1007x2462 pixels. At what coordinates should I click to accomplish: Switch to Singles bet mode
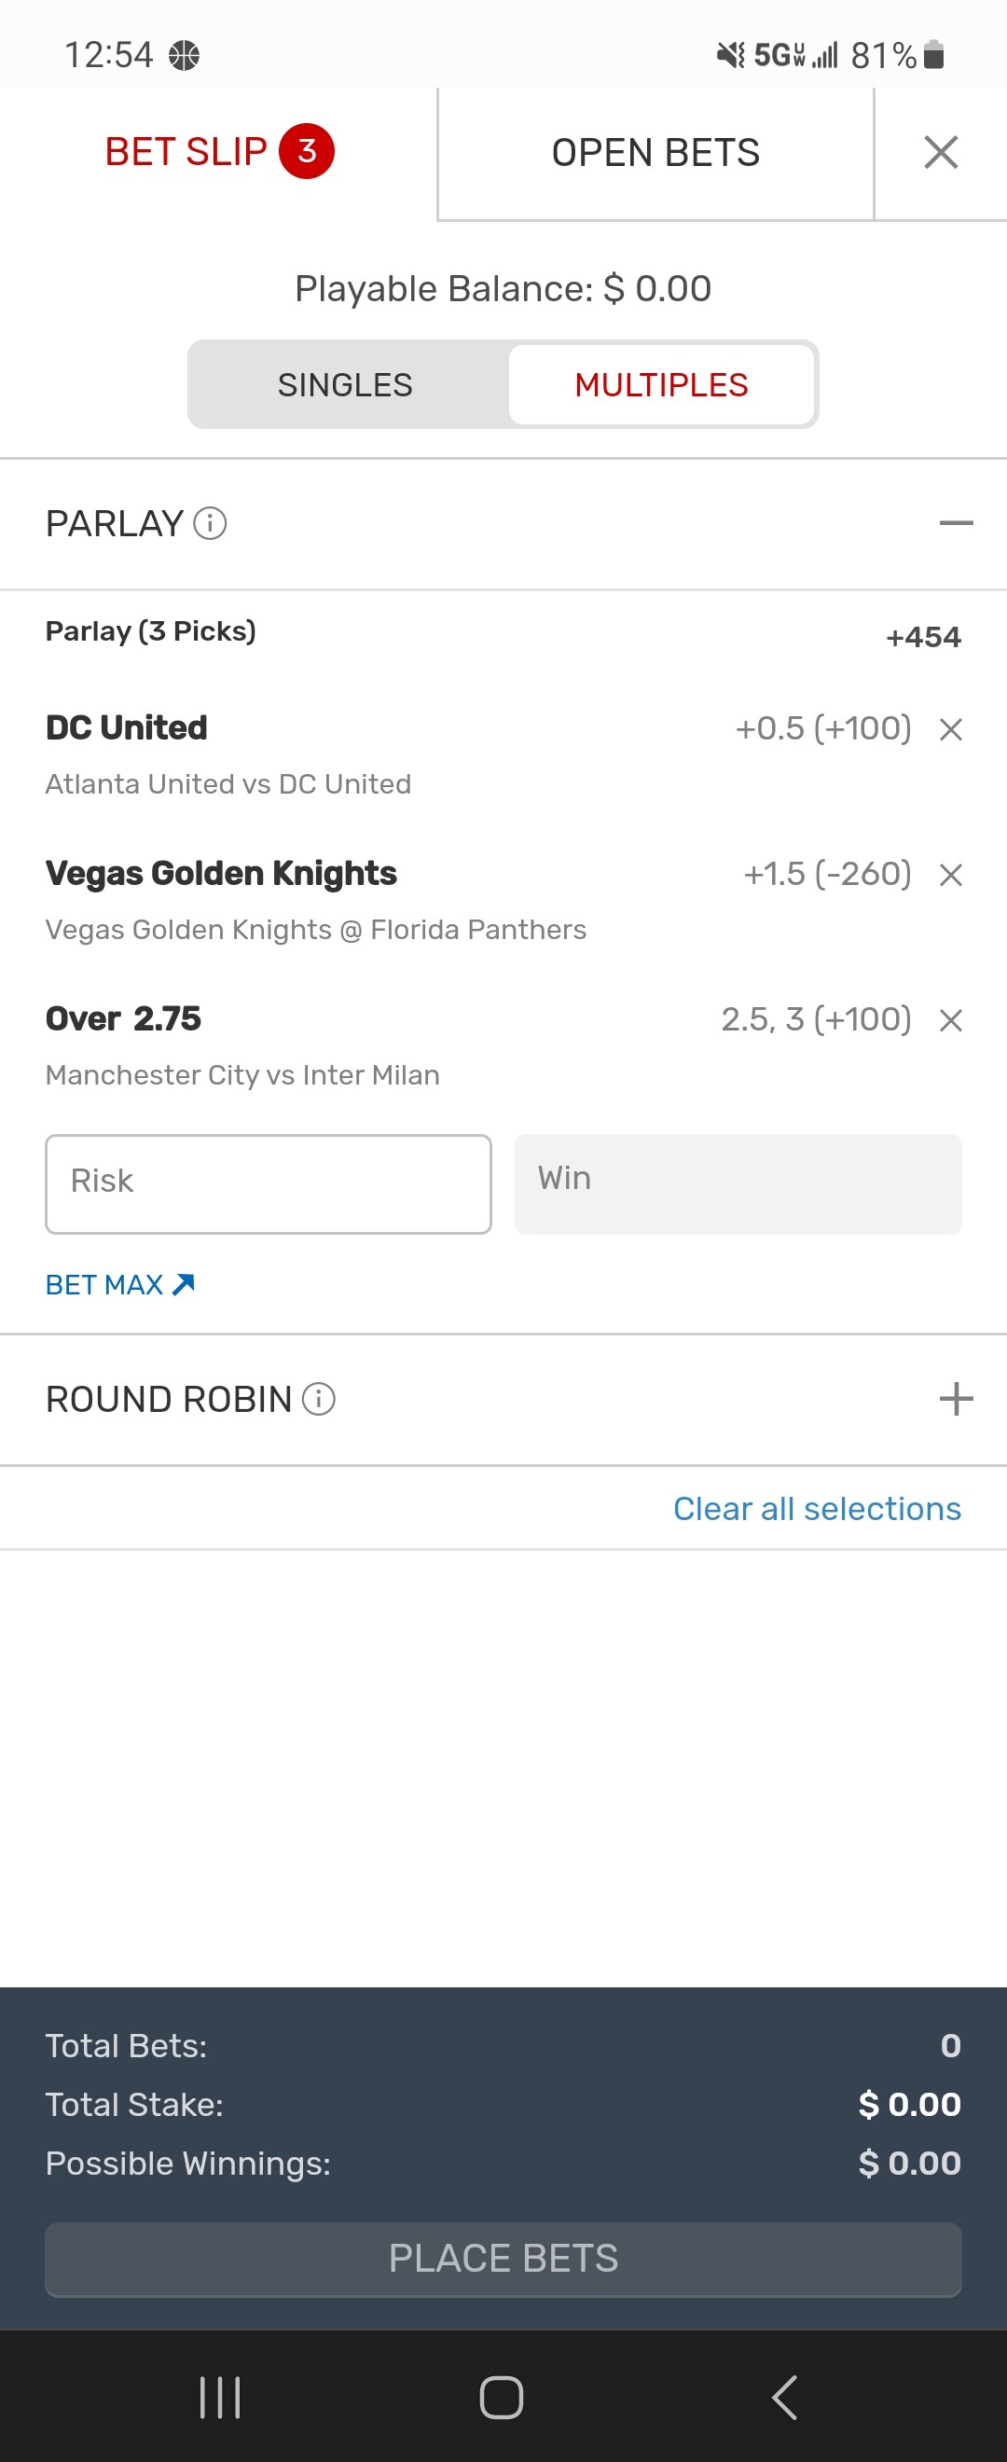345,385
